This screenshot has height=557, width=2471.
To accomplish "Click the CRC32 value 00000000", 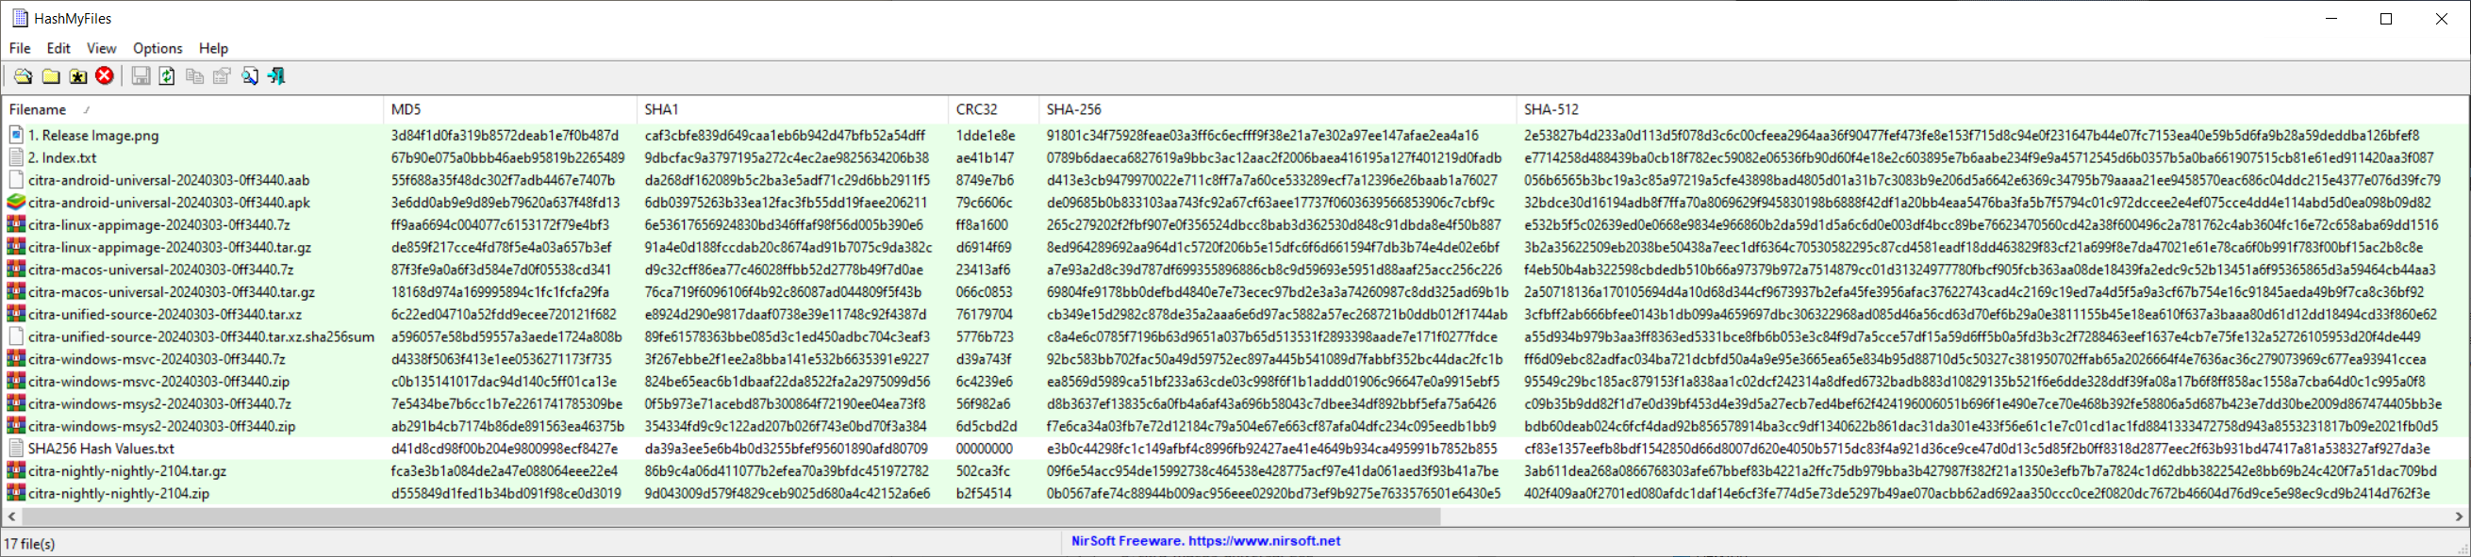I will pos(985,449).
